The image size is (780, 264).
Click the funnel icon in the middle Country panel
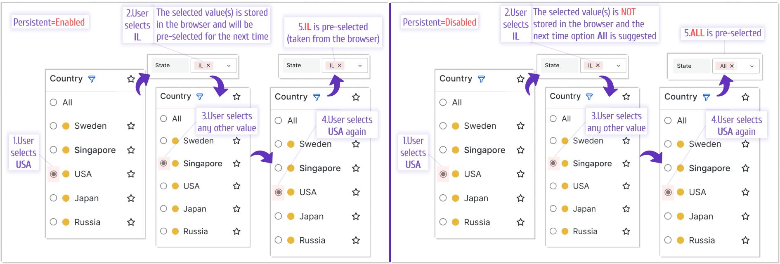click(200, 96)
